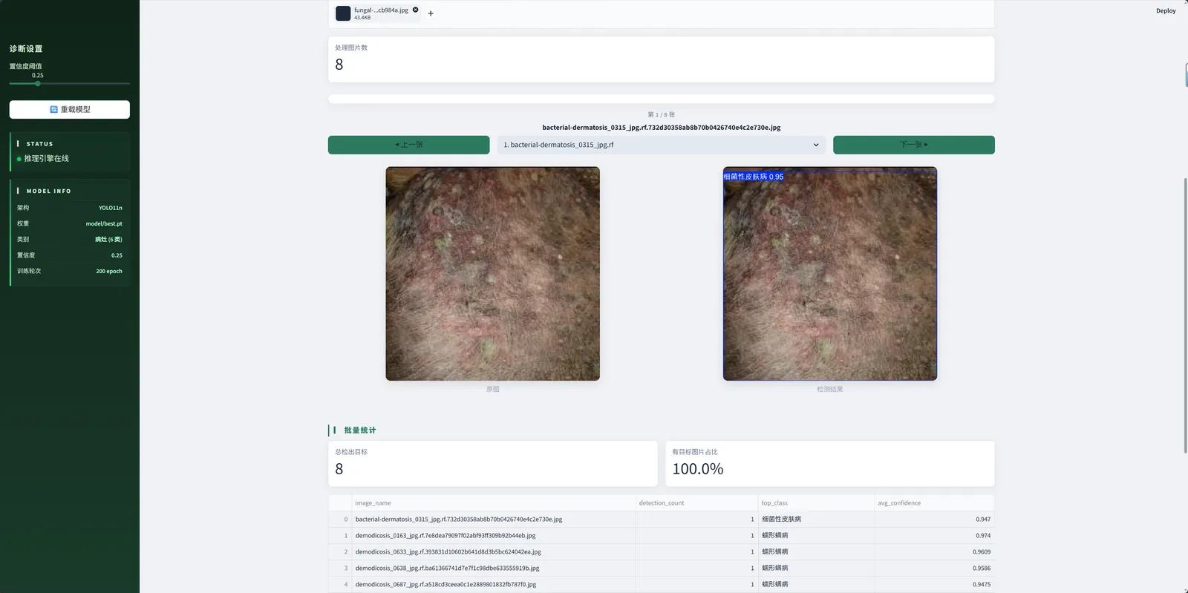Screen dimensions: 1188x593
Task: Click the 处理图片数 metric card label
Action: click(351, 47)
